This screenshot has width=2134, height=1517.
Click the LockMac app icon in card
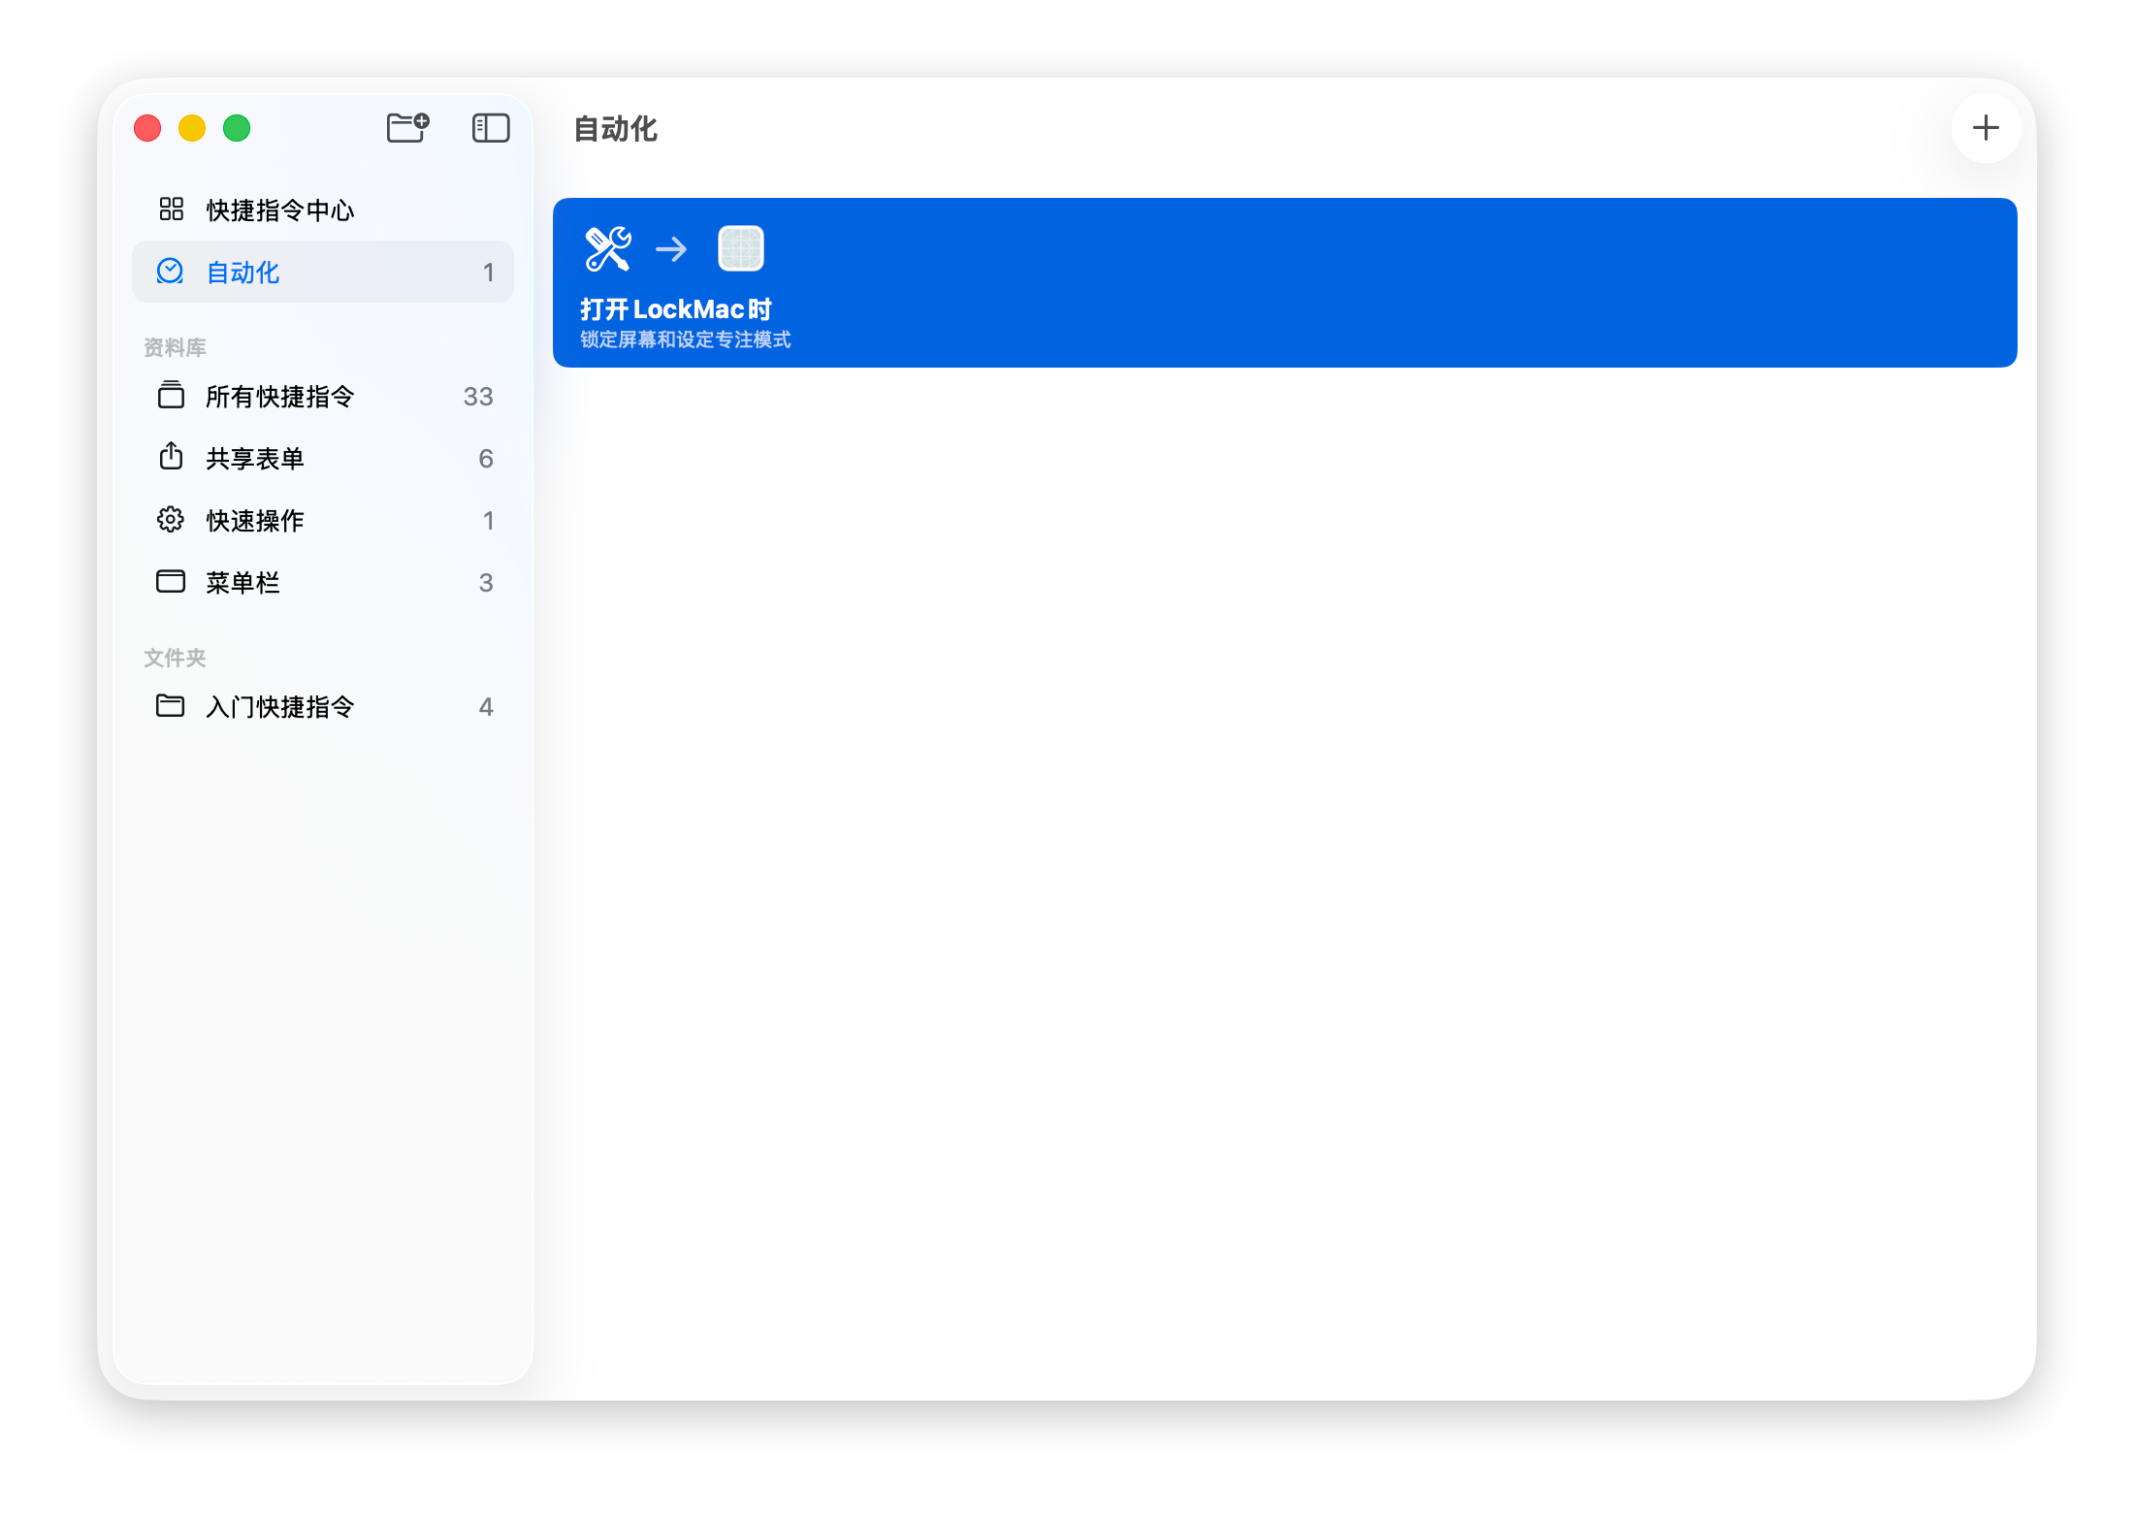pos(740,248)
